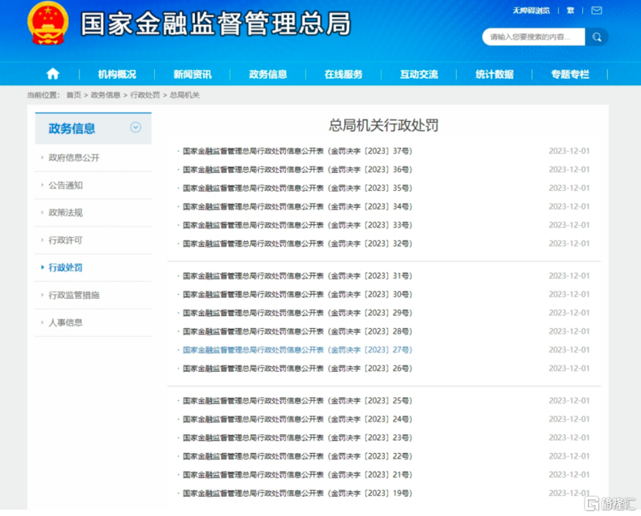The image size is (641, 516).
Task: Select 行政许可 in sidebar
Action: 65,240
